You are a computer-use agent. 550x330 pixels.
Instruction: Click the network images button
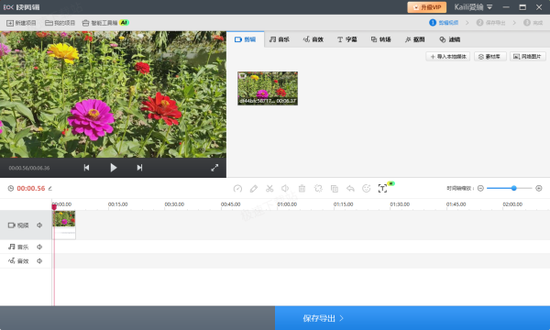tap(528, 57)
